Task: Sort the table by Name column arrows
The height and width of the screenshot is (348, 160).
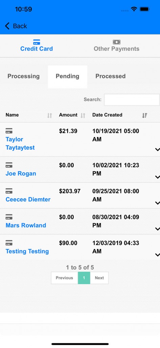Action: point(49,116)
